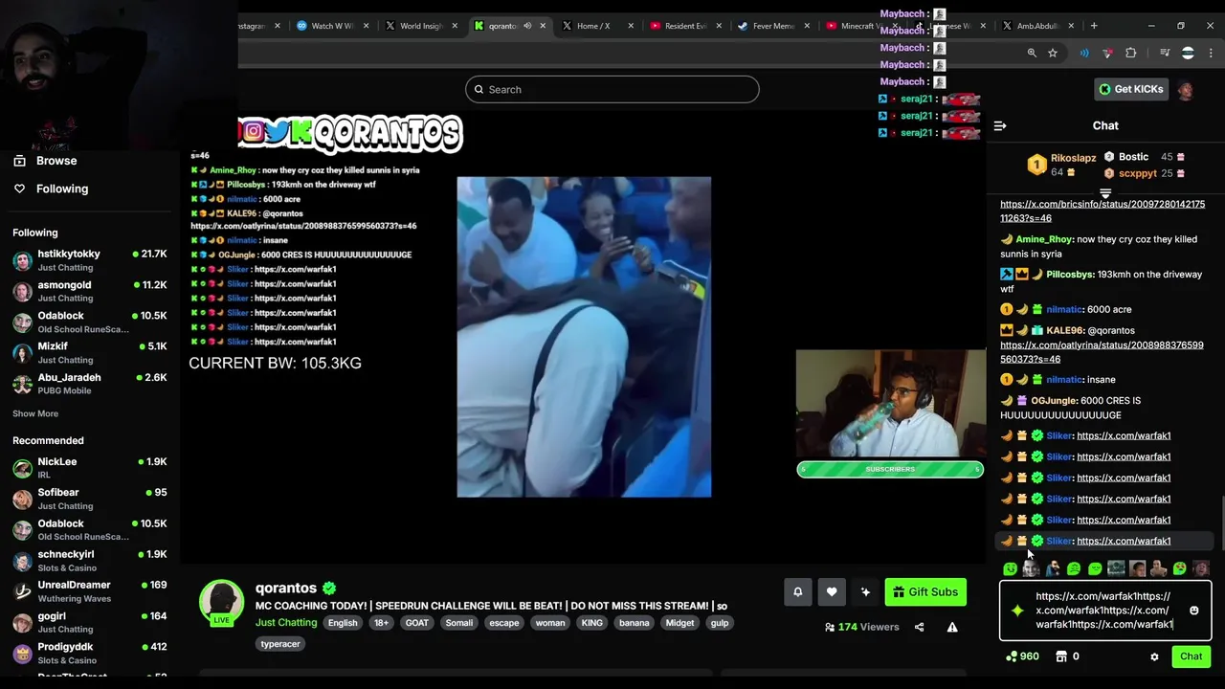Open the emoji picker in chat input
Viewport: 1225px width, 689px height.
pyautogui.click(x=1193, y=611)
